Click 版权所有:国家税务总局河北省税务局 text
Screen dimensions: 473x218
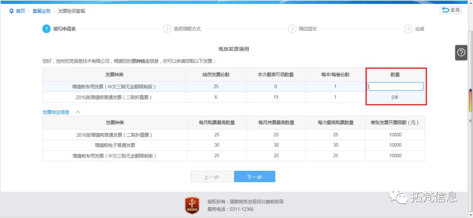pos(245,202)
